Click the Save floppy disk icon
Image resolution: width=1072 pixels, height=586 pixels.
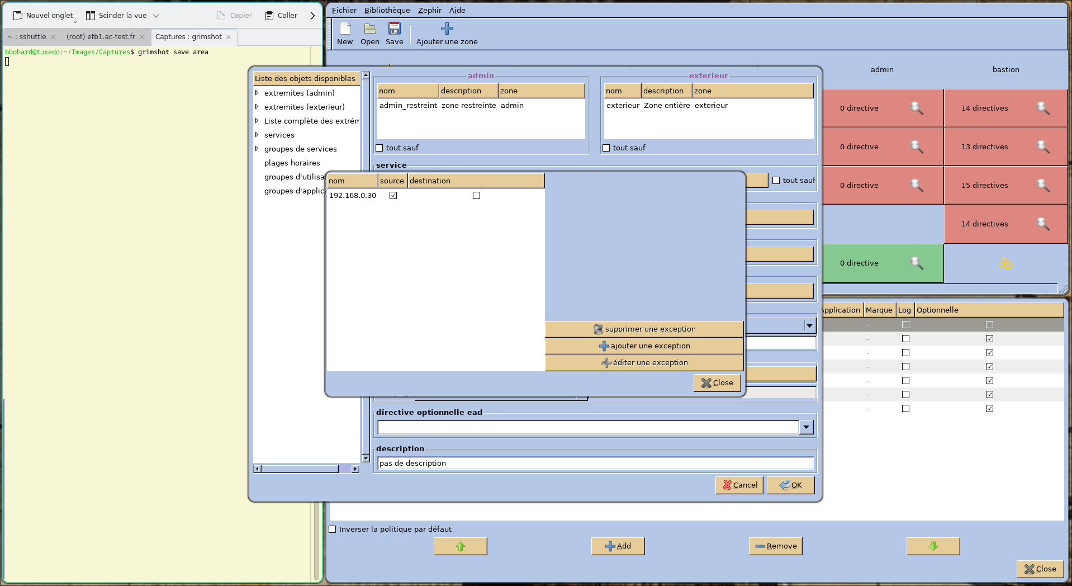394,29
